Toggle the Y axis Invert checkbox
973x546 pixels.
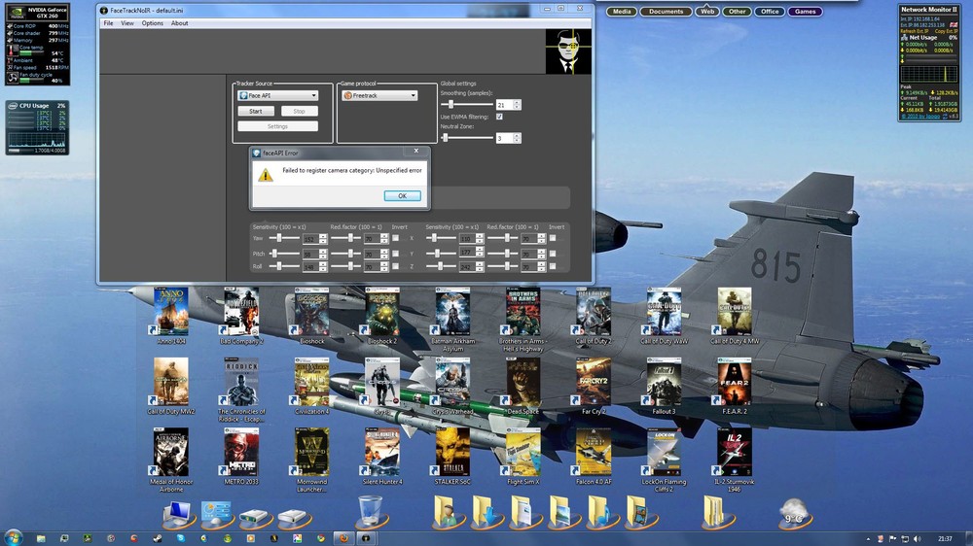[553, 254]
